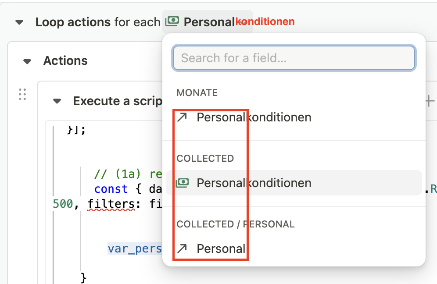The image size is (437, 284).
Task: Click the six-dot drag handle icon
Action: point(22,95)
